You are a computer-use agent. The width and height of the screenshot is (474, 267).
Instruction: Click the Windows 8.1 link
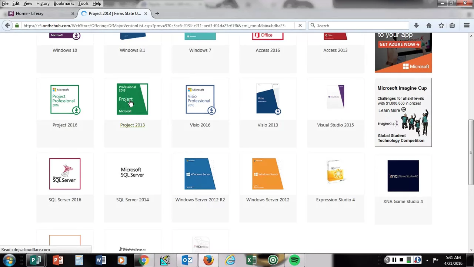132,50
